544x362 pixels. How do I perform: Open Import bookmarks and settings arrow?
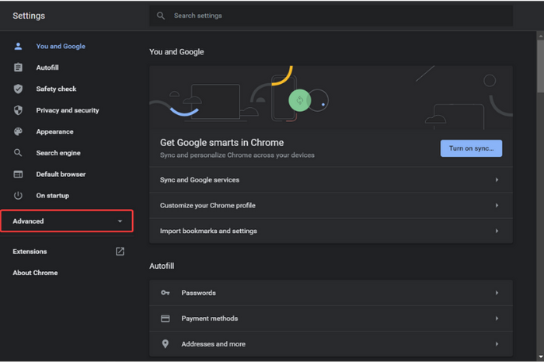(497, 231)
